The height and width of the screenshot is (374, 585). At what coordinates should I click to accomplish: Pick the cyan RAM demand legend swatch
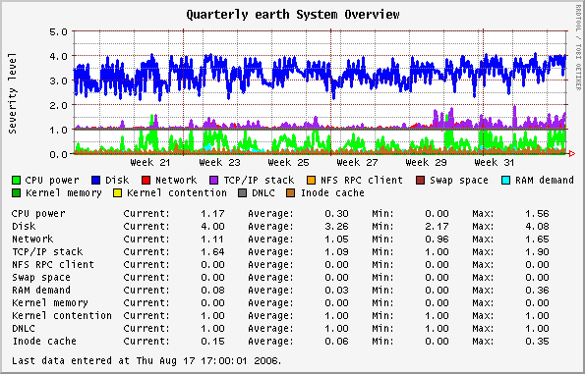click(x=506, y=181)
